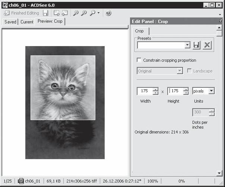Maximize the ACDSee window
The height and width of the screenshot is (187, 225).
point(212,5)
